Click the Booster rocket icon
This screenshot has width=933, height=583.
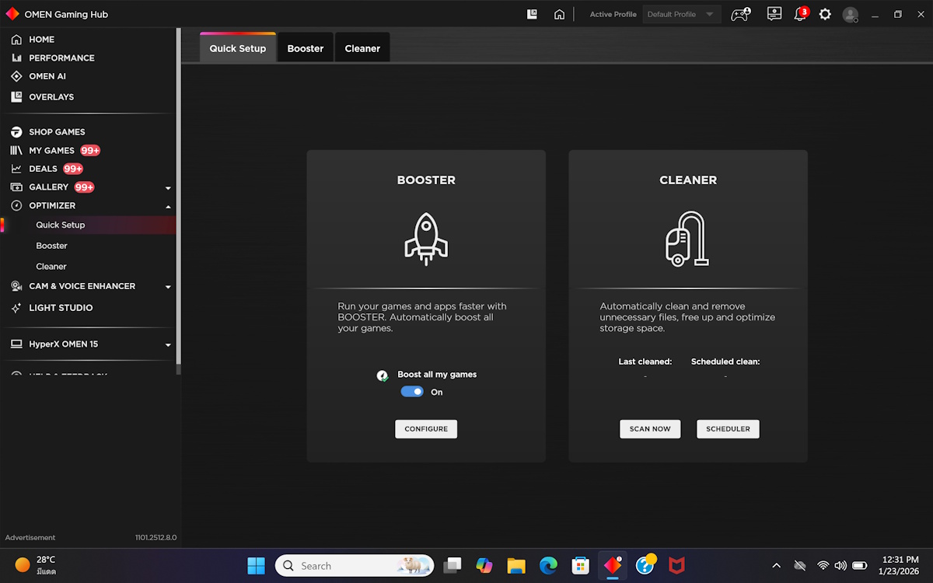coord(426,239)
